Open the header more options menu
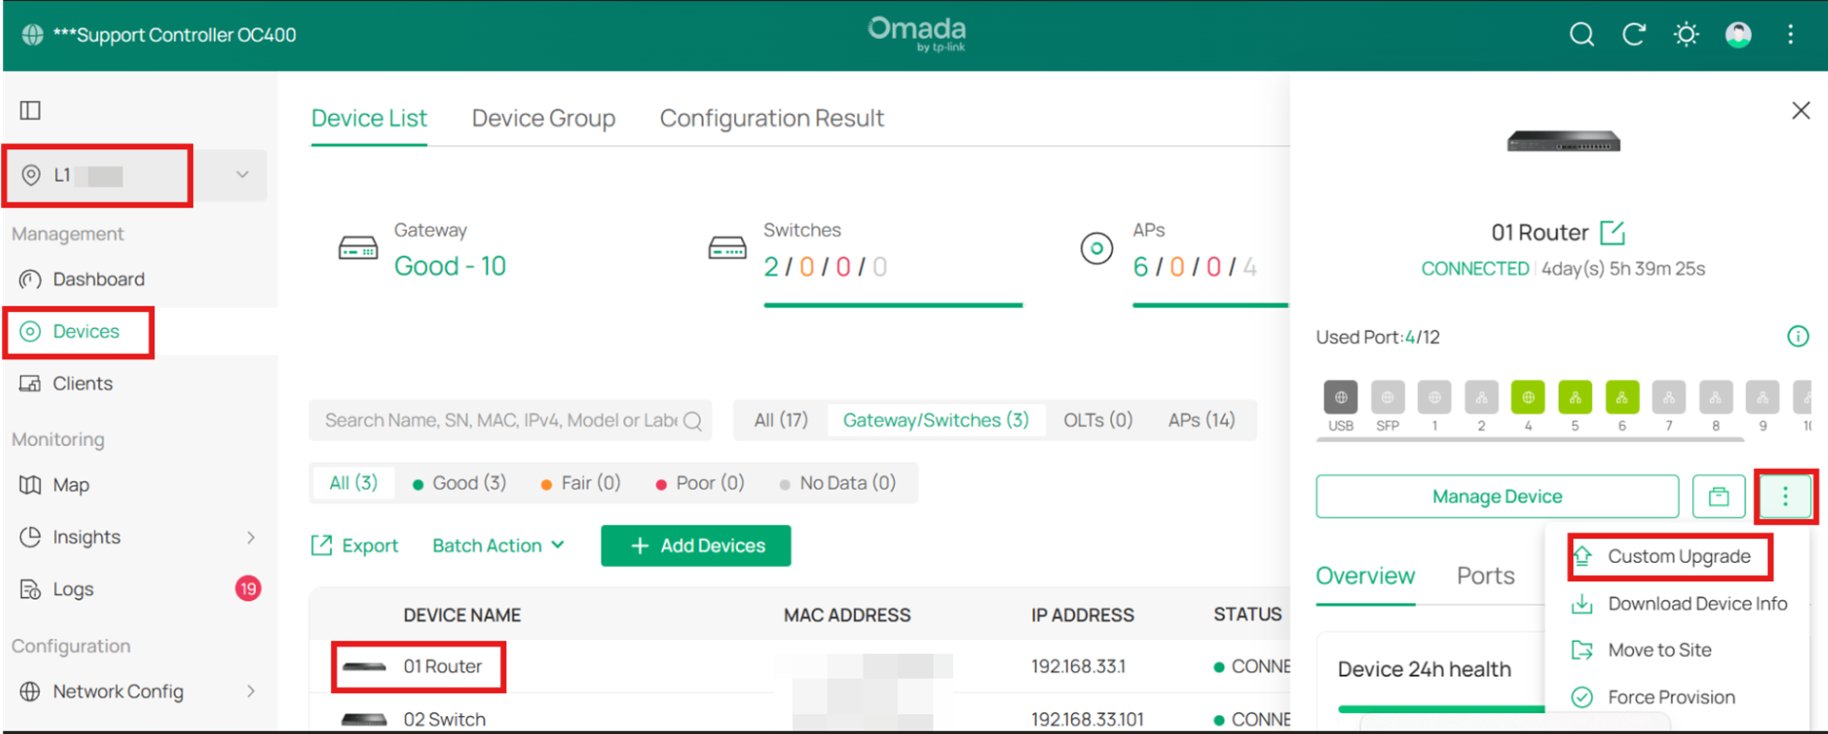This screenshot has height=734, width=1828. coord(1790,35)
